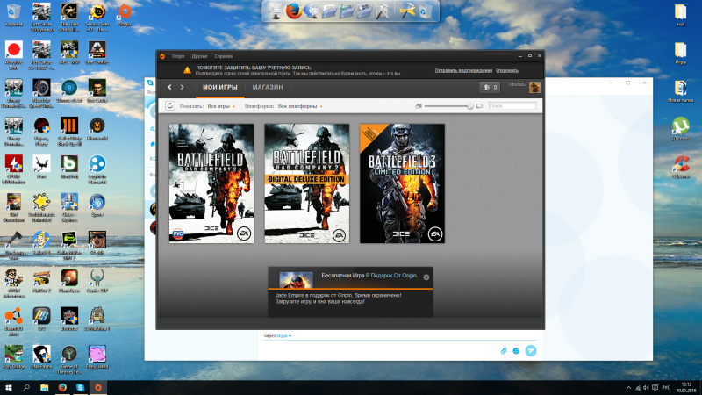Focus the Поиск search field
The width and height of the screenshot is (702, 395).
pos(512,106)
